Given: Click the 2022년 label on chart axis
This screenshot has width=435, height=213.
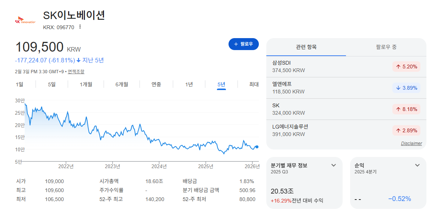Looking at the screenshot, I should pos(66,167).
